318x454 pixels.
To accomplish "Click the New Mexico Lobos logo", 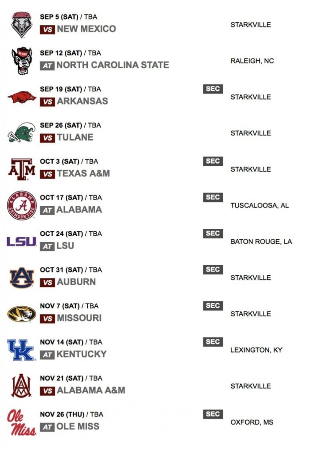I will [22, 25].
